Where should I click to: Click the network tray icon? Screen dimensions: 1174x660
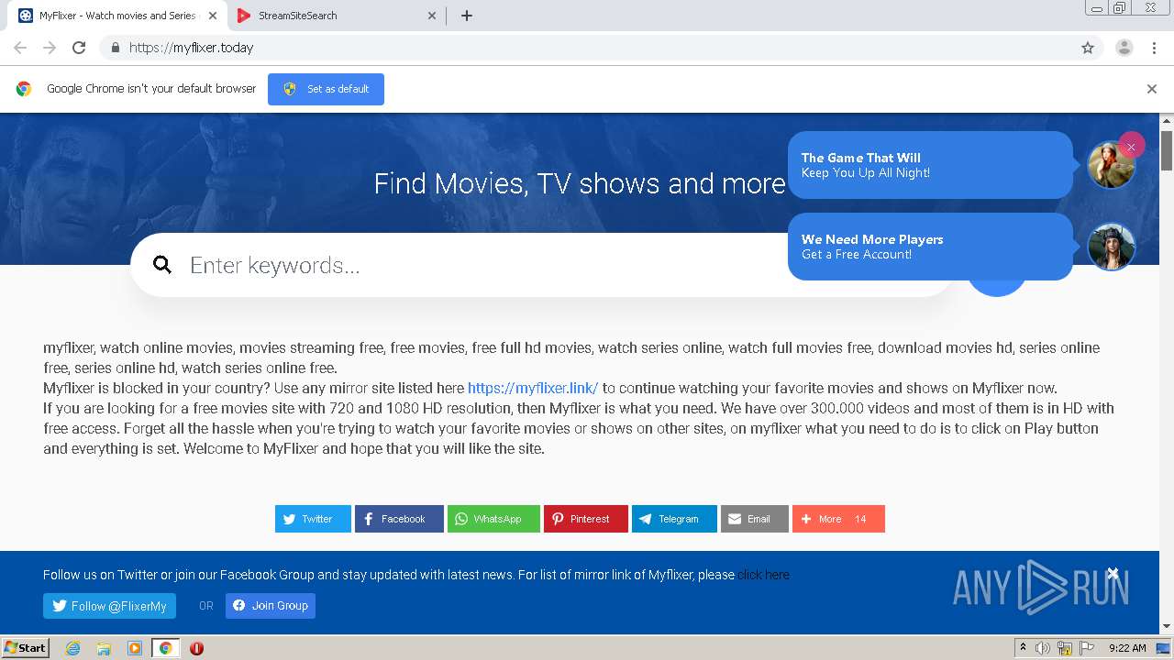click(x=1065, y=648)
